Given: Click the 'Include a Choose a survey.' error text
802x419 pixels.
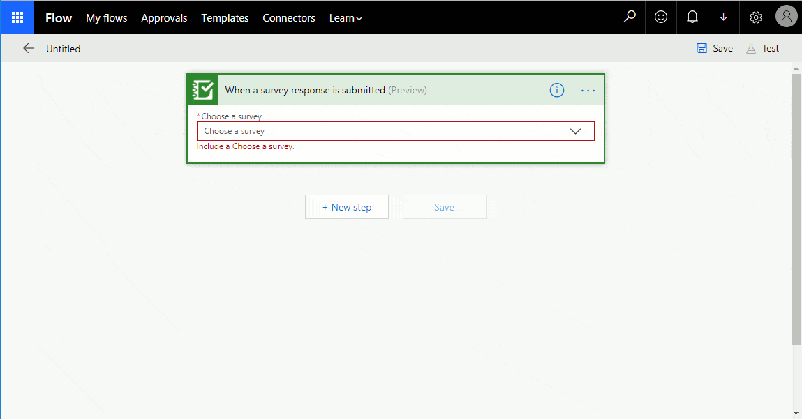Looking at the screenshot, I should pyautogui.click(x=246, y=146).
